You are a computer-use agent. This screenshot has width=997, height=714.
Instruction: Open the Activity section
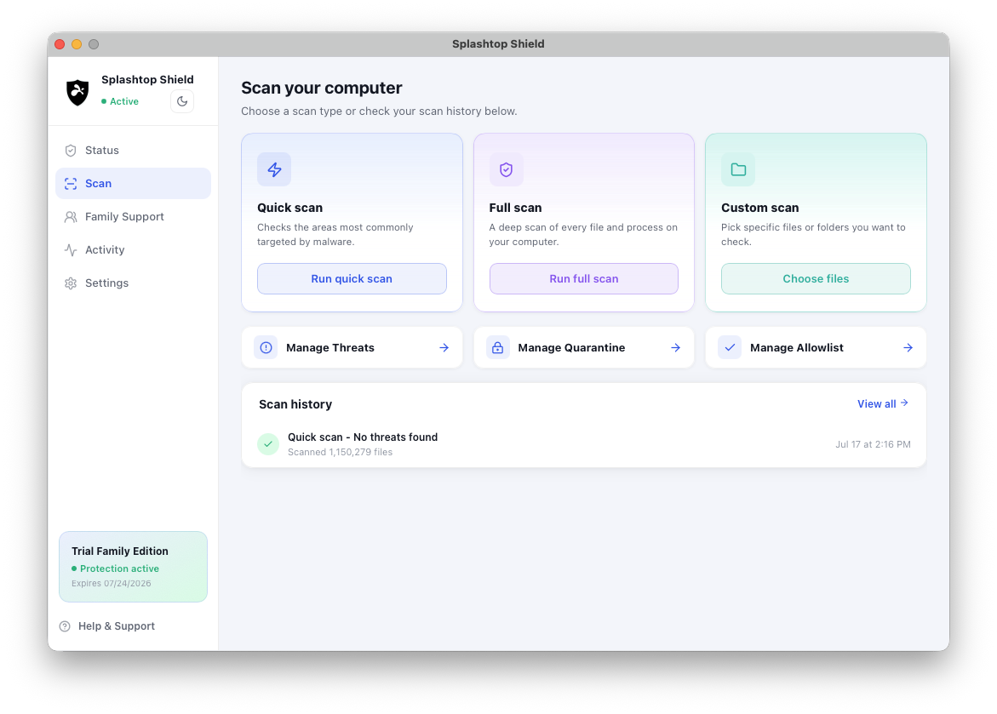(x=133, y=250)
